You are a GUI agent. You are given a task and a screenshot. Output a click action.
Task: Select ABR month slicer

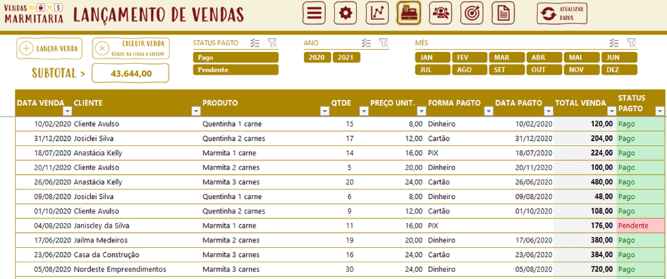pyautogui.click(x=545, y=57)
